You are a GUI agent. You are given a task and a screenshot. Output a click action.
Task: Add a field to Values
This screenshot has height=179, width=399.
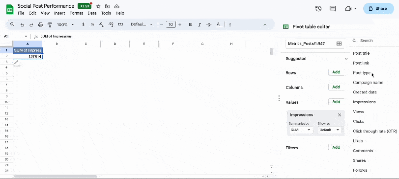point(336,102)
